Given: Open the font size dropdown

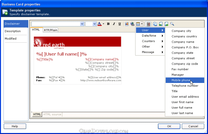Looking at the screenshot, I should coord(94,24).
